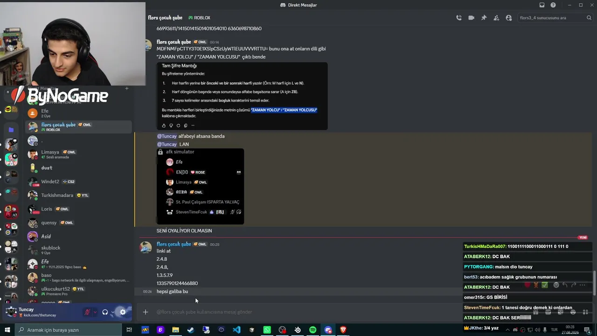The width and height of the screenshot is (597, 336).
Task: Click @Tuncay mention before 'LAN'
Action: 167,144
